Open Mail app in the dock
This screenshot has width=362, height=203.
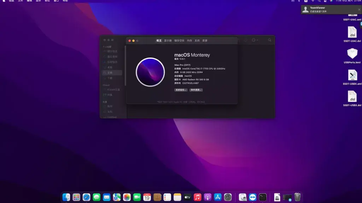[x=107, y=197]
